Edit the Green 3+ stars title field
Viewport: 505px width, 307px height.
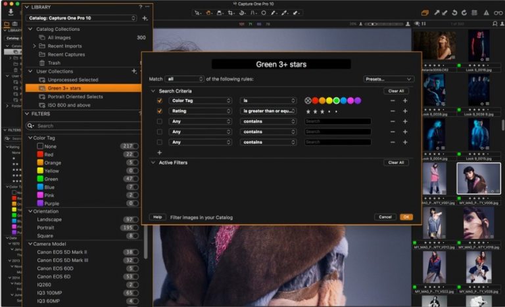tap(281, 64)
